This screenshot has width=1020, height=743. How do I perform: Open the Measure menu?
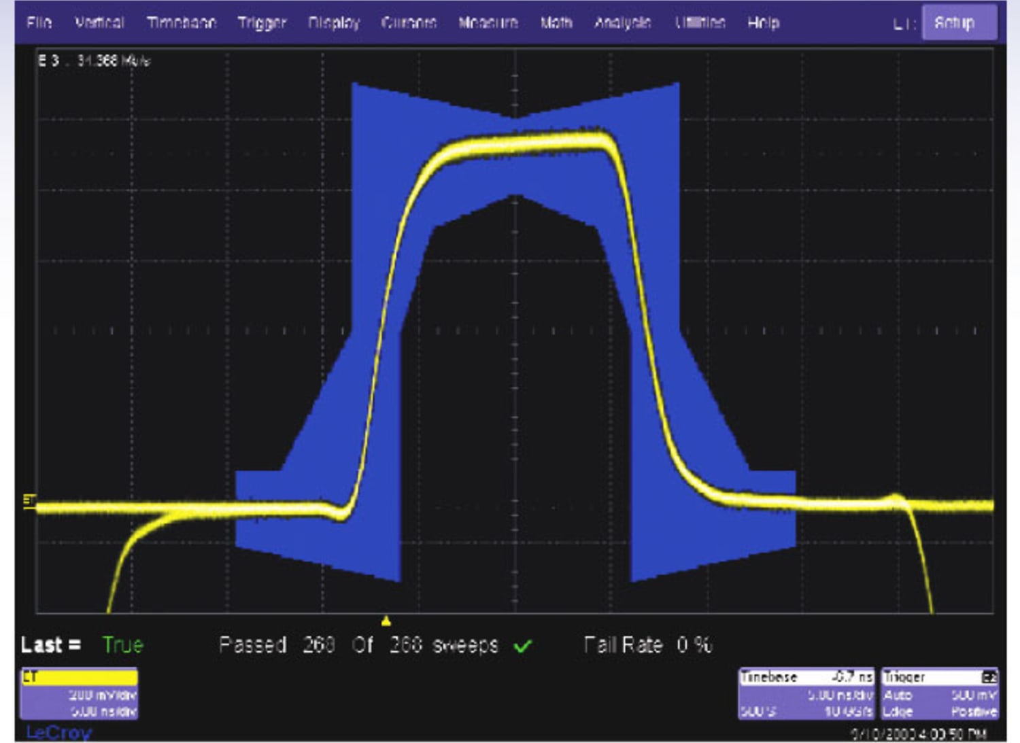pyautogui.click(x=488, y=22)
